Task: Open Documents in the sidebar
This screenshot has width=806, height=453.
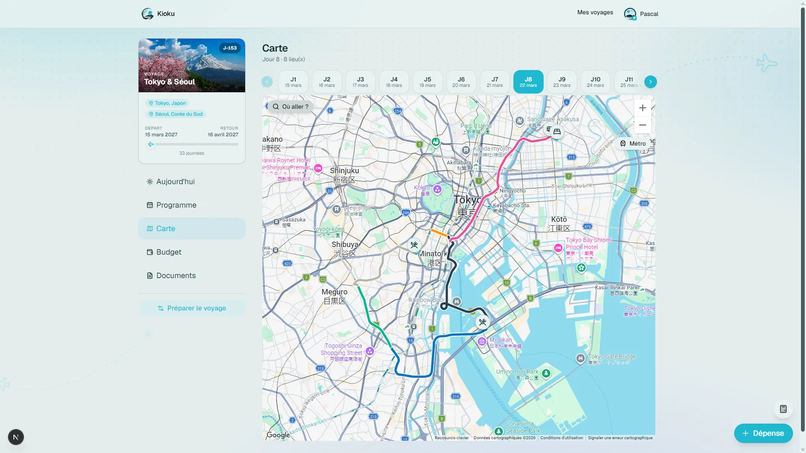Action: coord(192,276)
